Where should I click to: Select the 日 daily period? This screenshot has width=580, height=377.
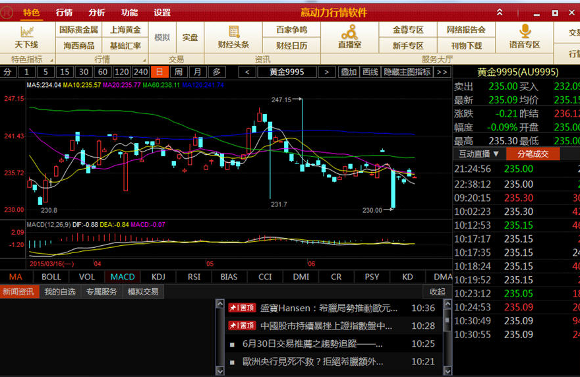click(159, 72)
